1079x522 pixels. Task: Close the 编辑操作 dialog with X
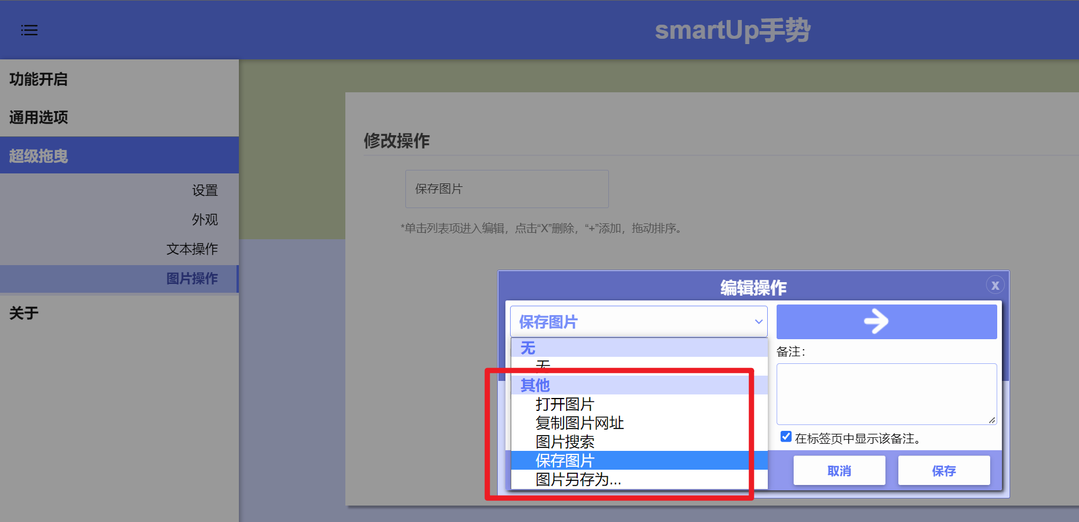coord(995,285)
